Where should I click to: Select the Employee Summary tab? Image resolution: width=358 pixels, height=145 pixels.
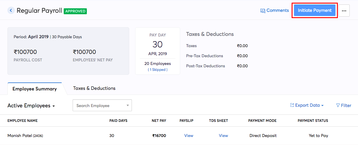tap(35, 89)
